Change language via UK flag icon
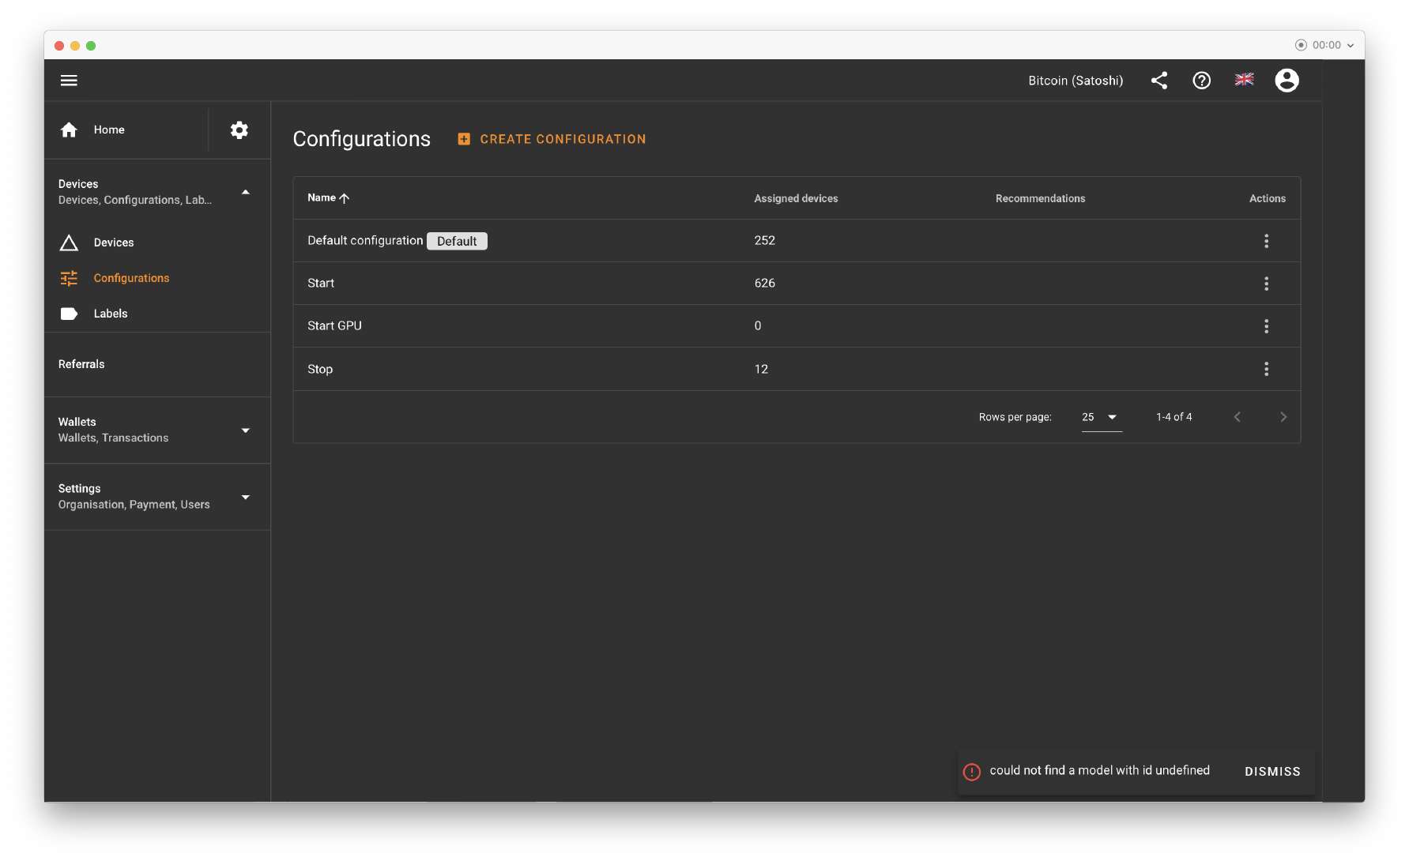1409x861 pixels. [1244, 80]
